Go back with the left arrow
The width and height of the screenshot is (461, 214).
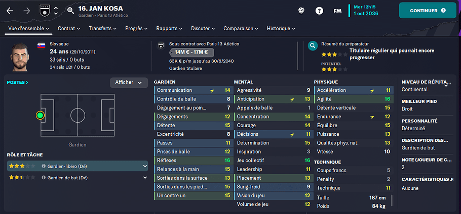(10, 11)
